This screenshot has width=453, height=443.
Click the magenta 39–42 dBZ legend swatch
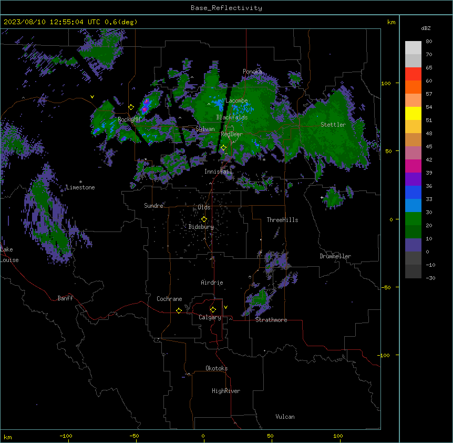413,166
